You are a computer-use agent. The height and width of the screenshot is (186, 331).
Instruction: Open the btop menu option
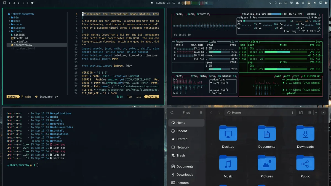[191, 14]
